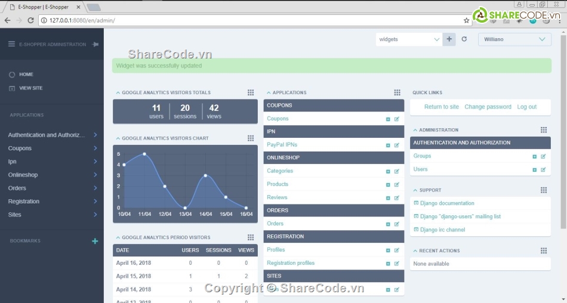Image resolution: width=567 pixels, height=303 pixels.
Task: Pin the sidebar using the pin icon
Action: coord(95,44)
